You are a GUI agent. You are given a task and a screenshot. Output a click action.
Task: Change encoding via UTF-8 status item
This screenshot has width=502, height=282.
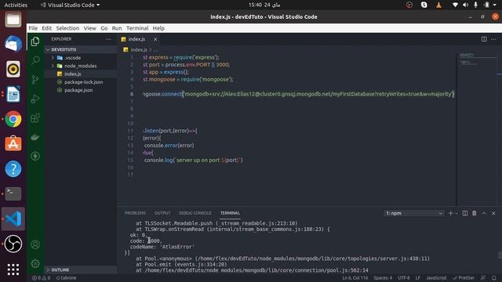coord(404,278)
